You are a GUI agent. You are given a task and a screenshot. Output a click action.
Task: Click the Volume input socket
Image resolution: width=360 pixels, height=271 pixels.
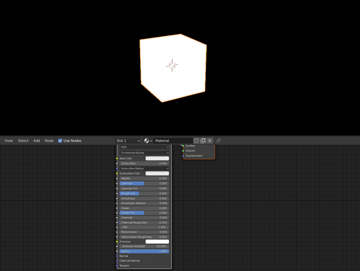tap(182, 151)
